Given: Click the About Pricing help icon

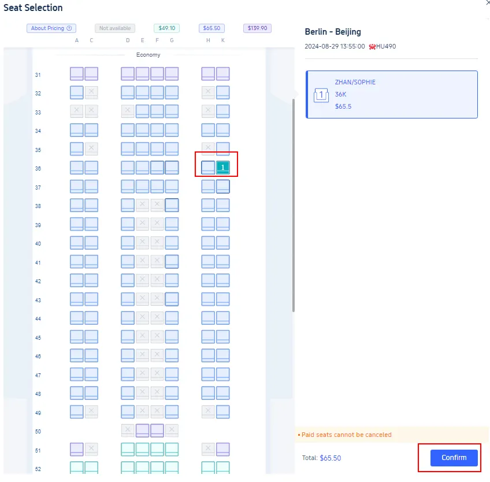Looking at the screenshot, I should click(x=69, y=28).
